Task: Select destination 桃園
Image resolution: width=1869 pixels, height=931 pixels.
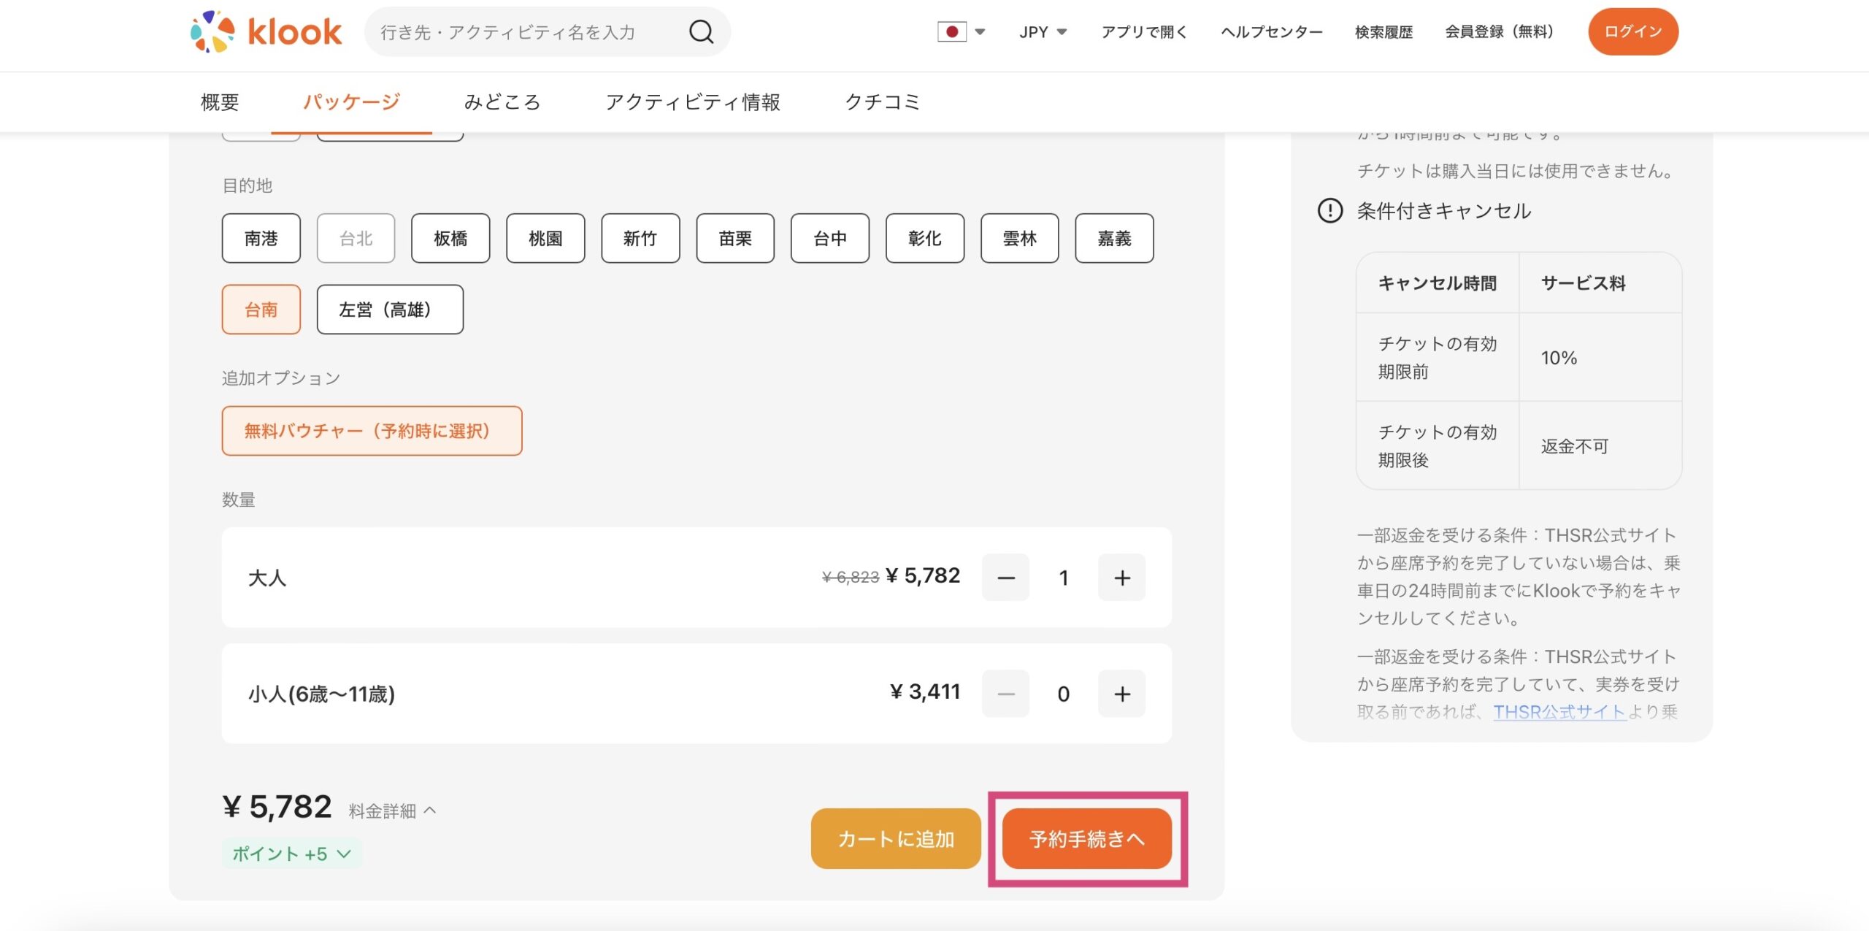Action: click(545, 238)
